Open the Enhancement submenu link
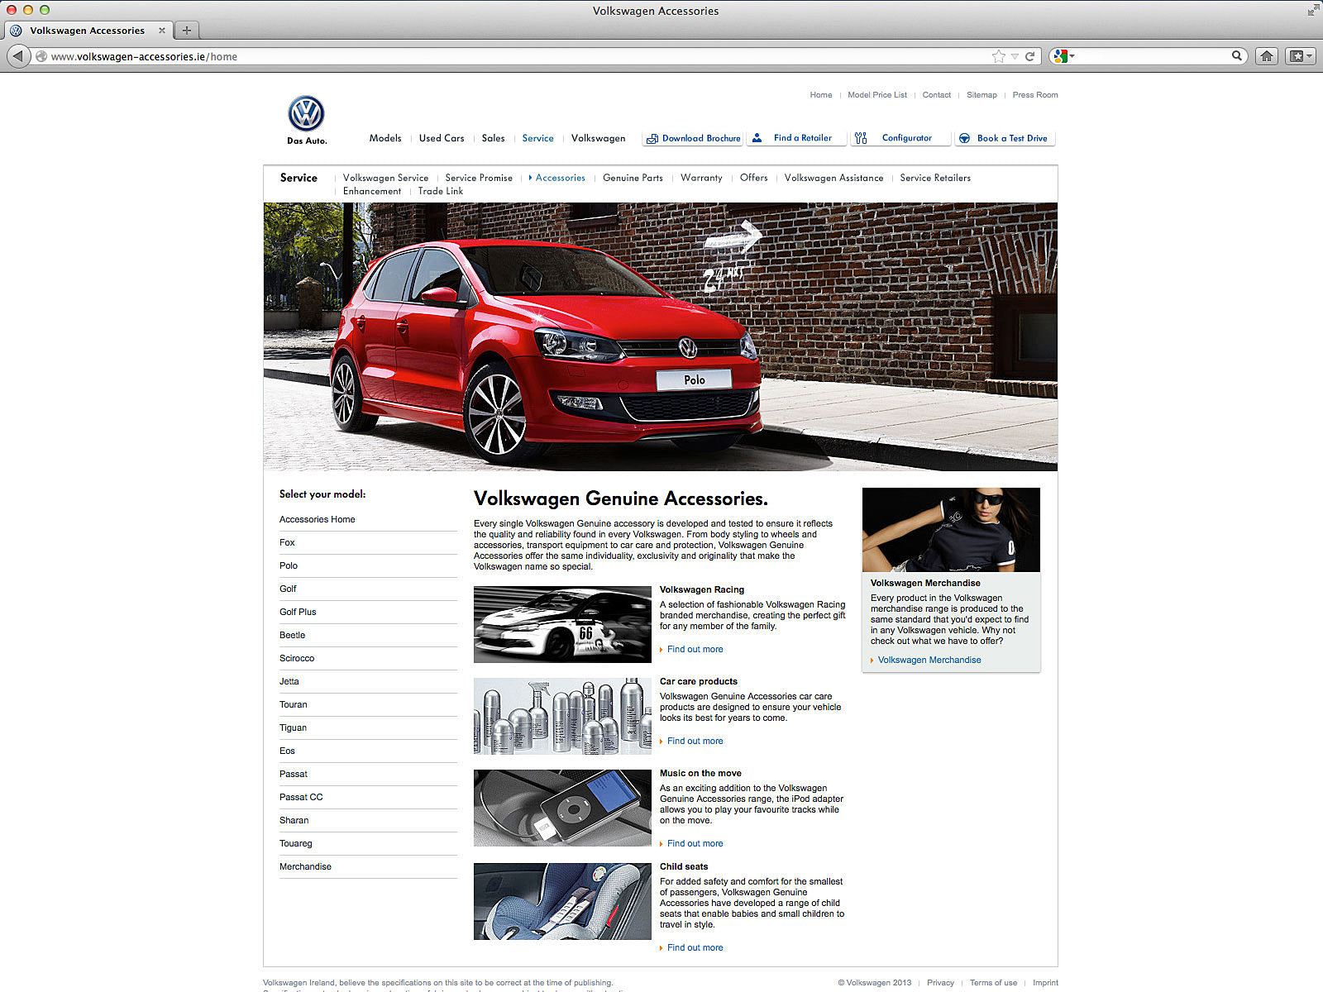The image size is (1323, 992). [372, 191]
